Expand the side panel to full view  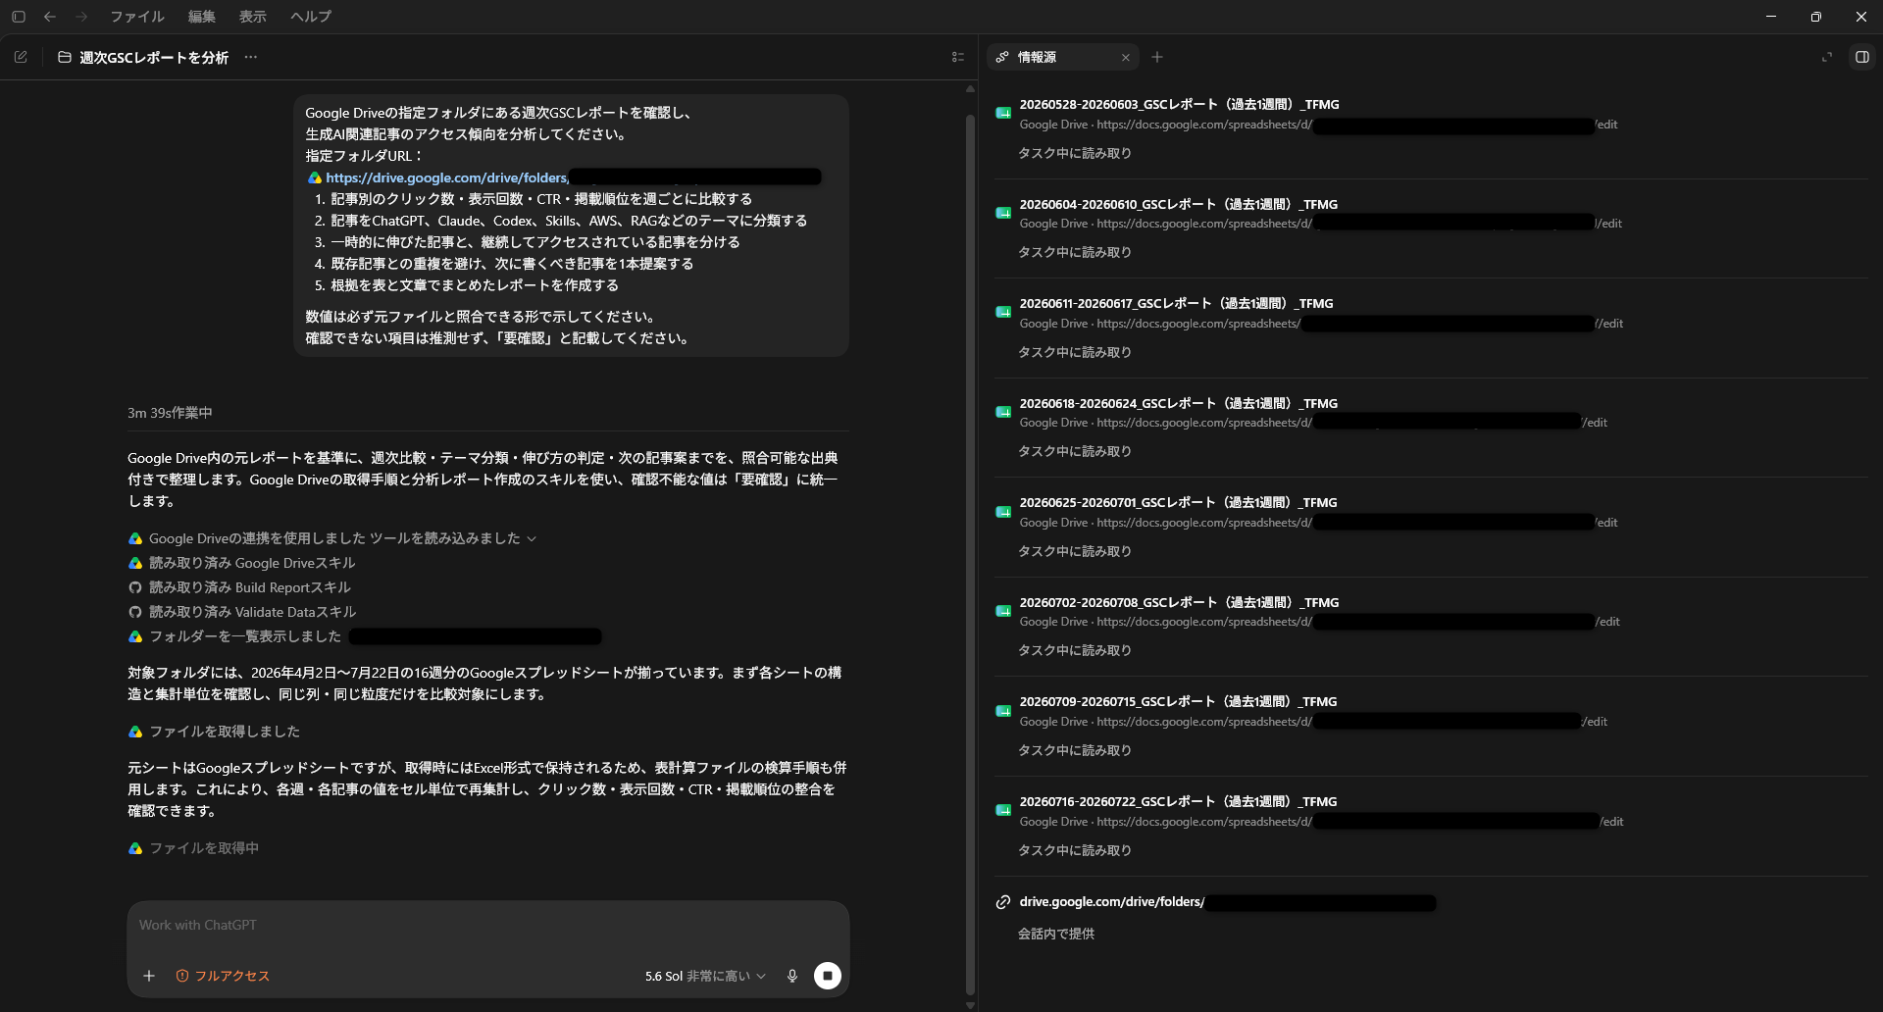pos(1827,57)
